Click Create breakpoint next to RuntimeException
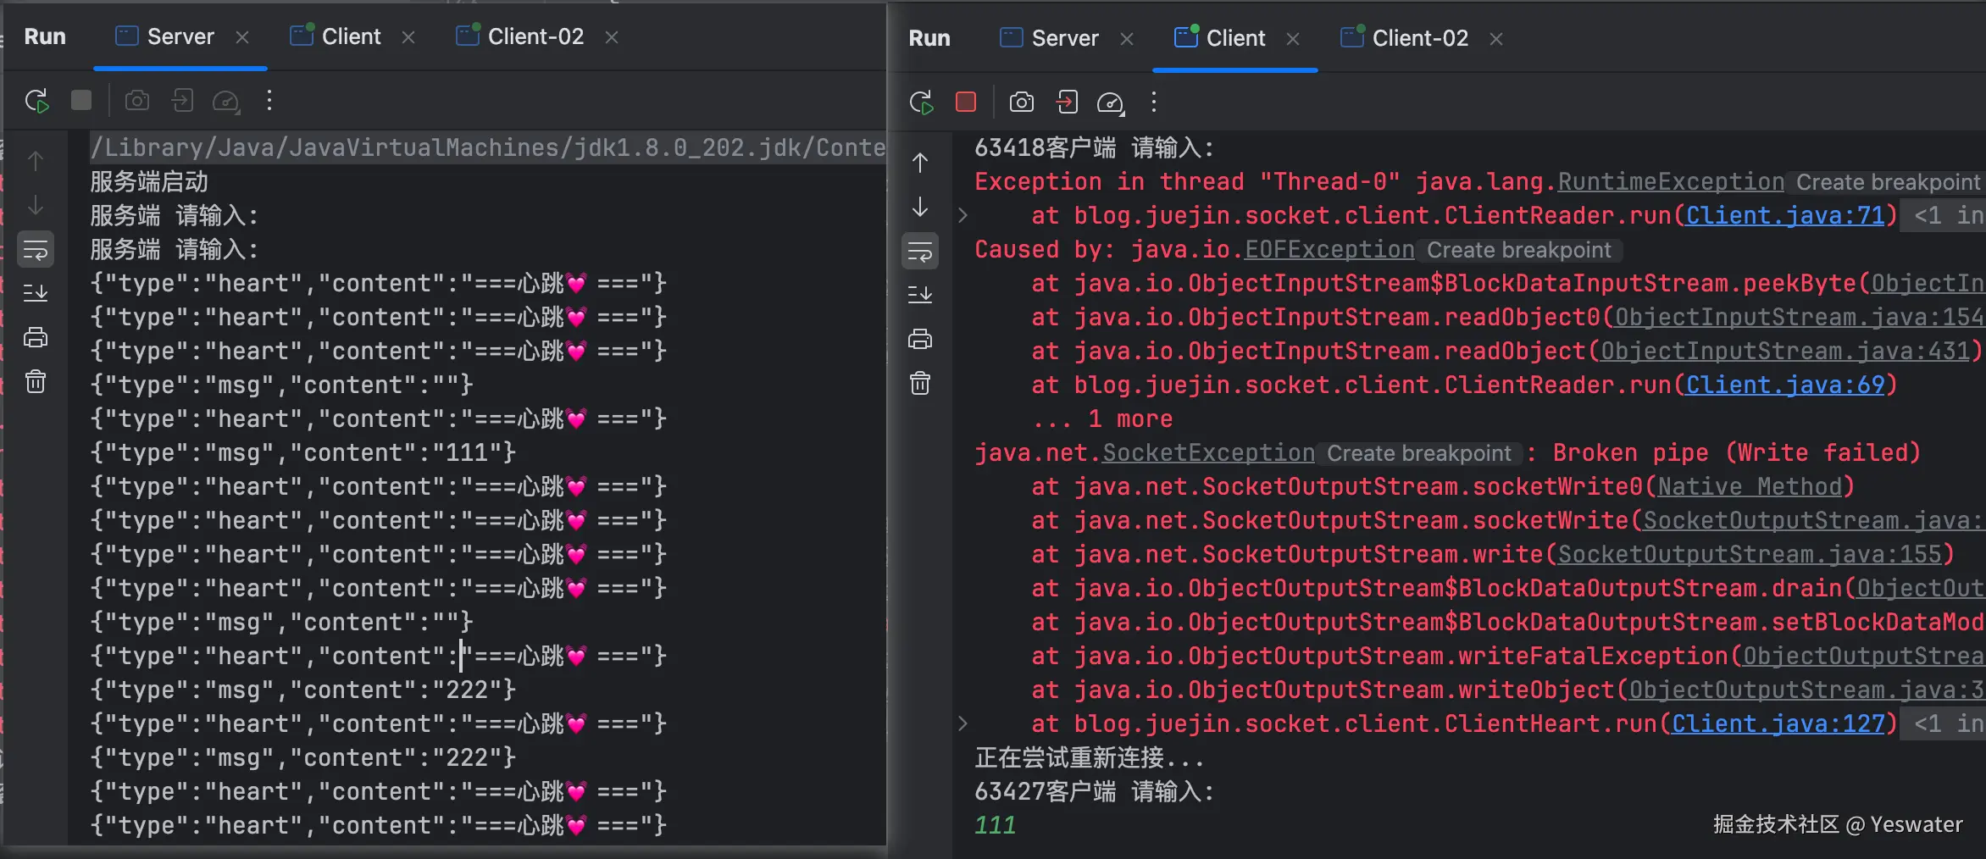Viewport: 1986px width, 859px height. (x=1888, y=182)
